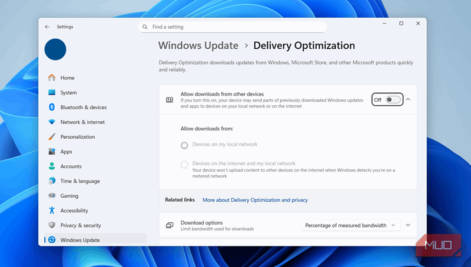Click the Accounts person icon
Viewport: 471px width, 267px height.
coord(52,166)
